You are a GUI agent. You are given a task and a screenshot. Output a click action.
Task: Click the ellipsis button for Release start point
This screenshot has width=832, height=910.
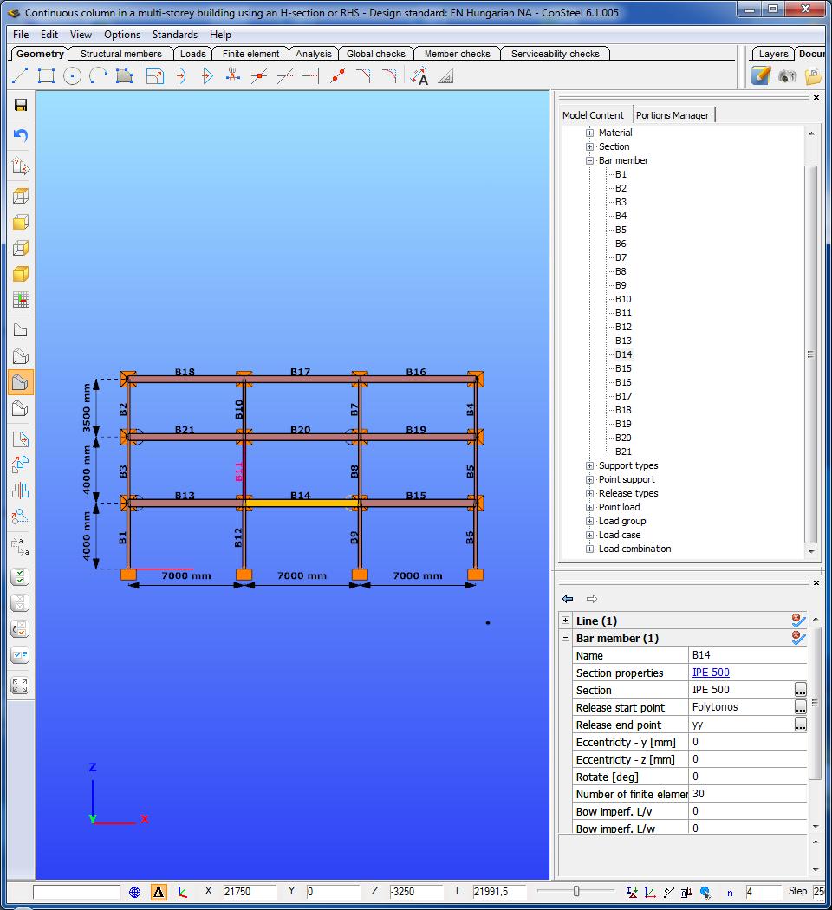801,707
